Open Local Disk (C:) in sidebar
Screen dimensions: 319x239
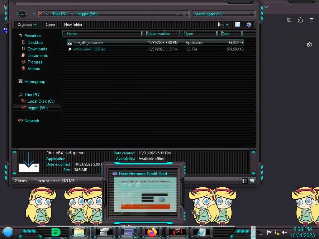(x=41, y=101)
